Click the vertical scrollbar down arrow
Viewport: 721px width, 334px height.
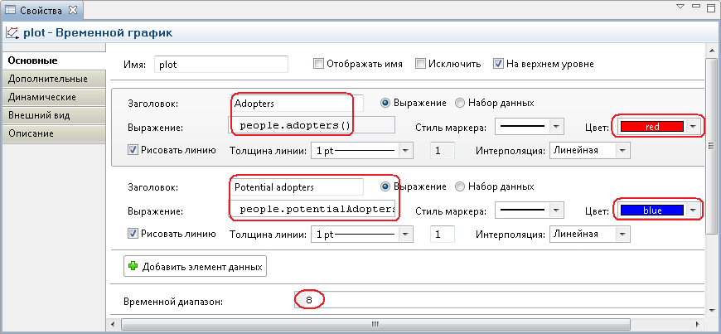click(x=711, y=310)
